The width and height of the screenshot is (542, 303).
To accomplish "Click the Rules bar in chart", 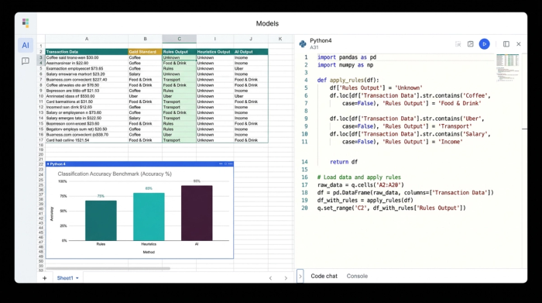I will pos(101,220).
